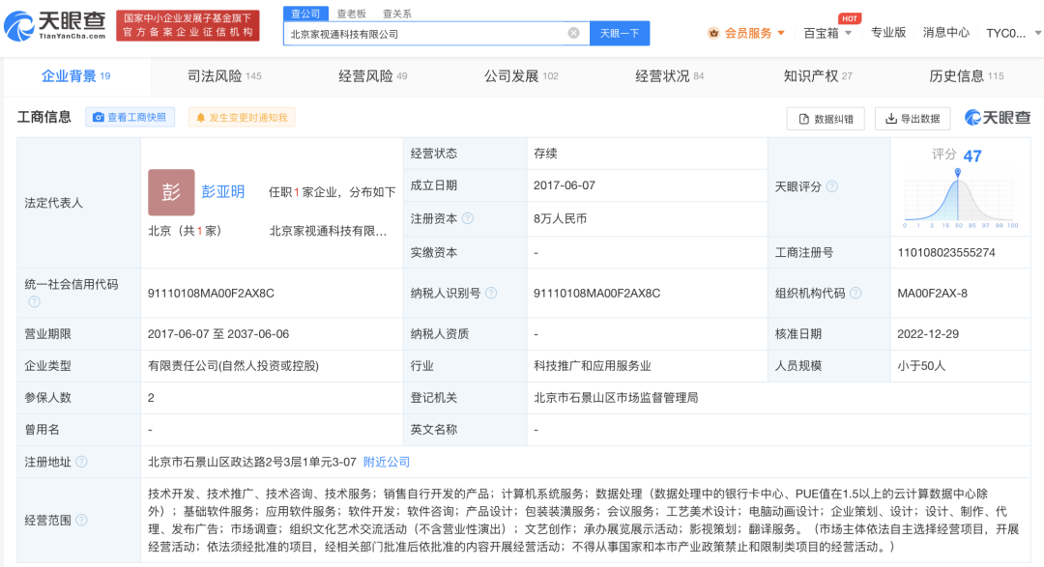This screenshot has height=567, width=1044.
Task: Open the TianYanCha logo homepage
Action: pos(55,25)
